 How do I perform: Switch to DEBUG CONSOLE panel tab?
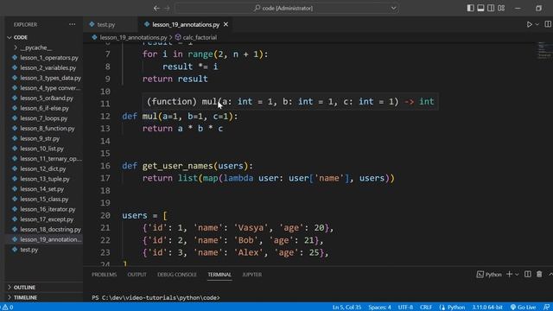click(176, 275)
